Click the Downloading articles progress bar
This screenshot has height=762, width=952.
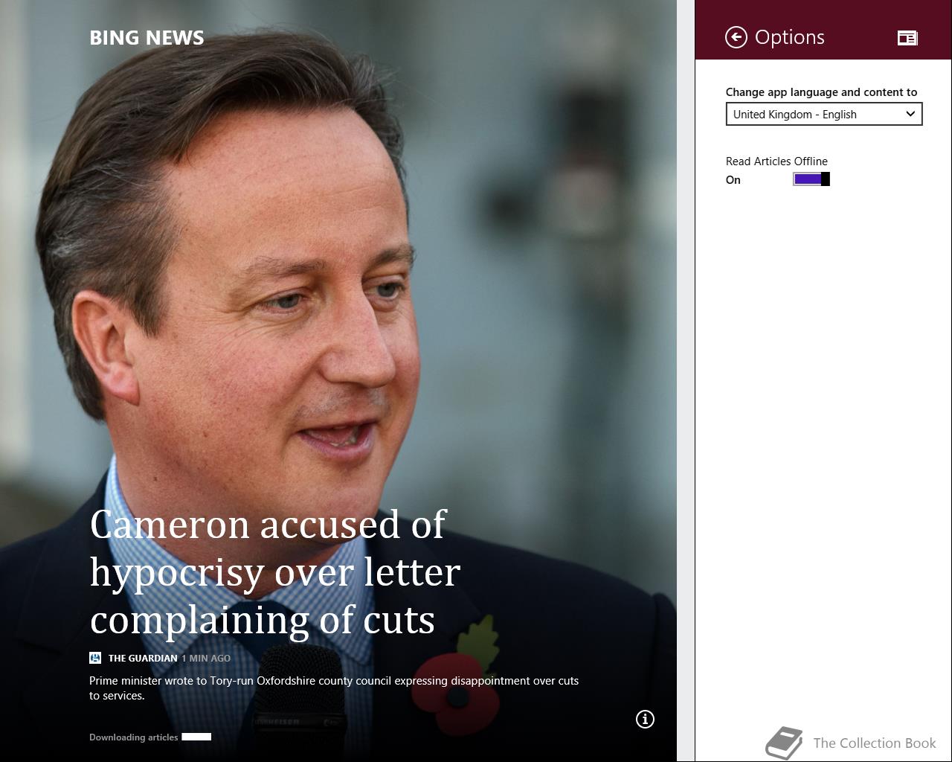click(196, 737)
